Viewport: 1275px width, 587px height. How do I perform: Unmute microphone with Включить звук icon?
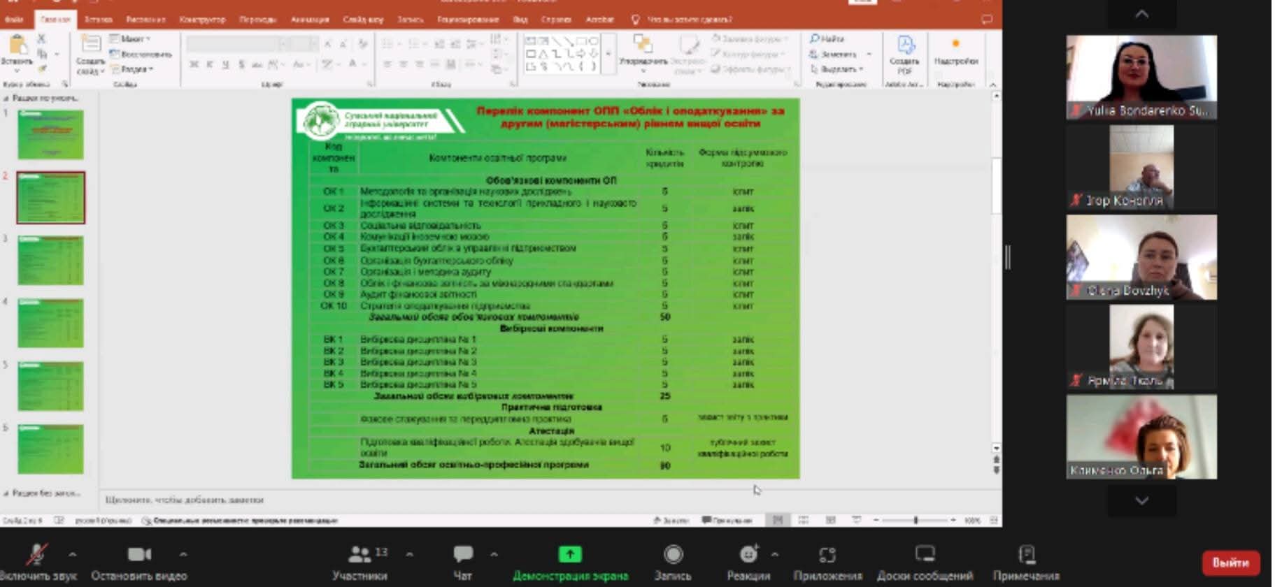pyautogui.click(x=36, y=555)
